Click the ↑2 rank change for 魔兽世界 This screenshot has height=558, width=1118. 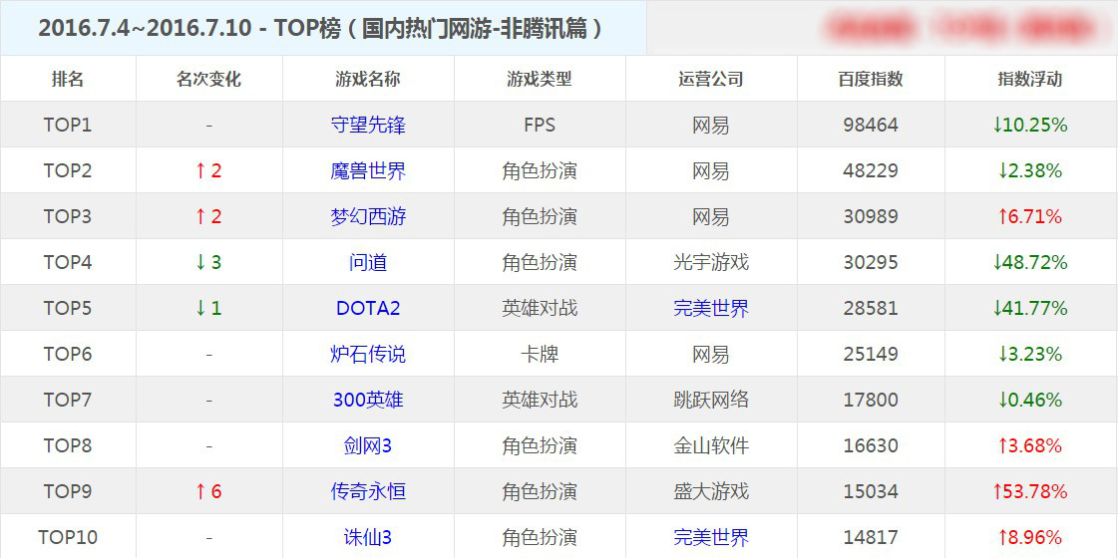click(x=208, y=171)
